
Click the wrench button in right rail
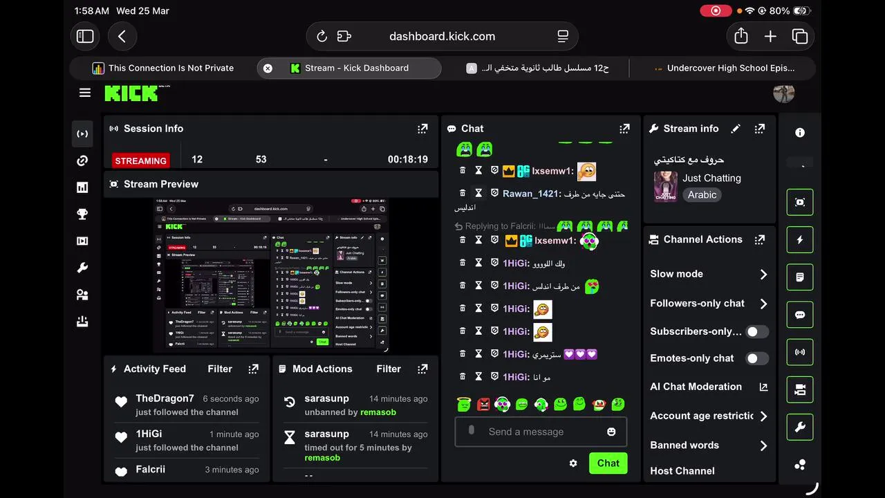800,427
